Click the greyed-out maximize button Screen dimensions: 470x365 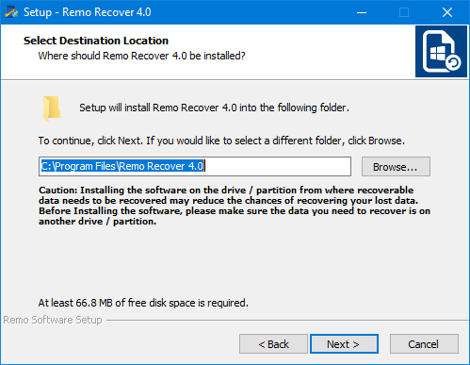point(404,12)
